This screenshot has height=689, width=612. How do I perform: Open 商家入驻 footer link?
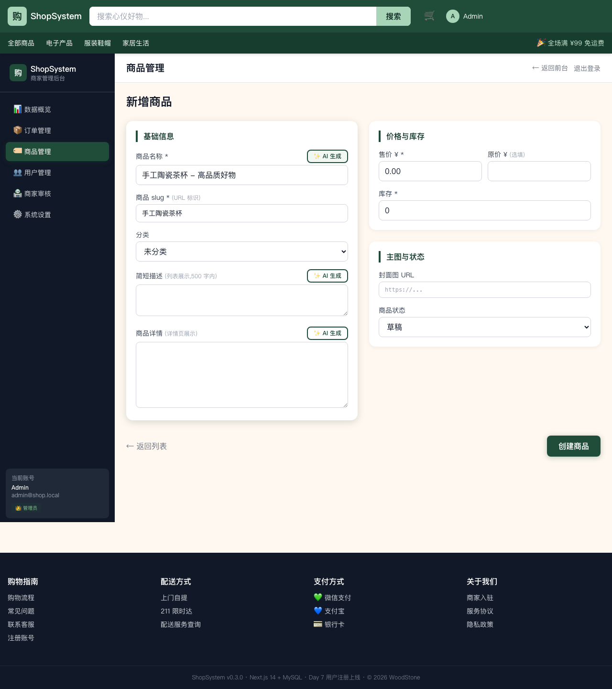tap(480, 598)
